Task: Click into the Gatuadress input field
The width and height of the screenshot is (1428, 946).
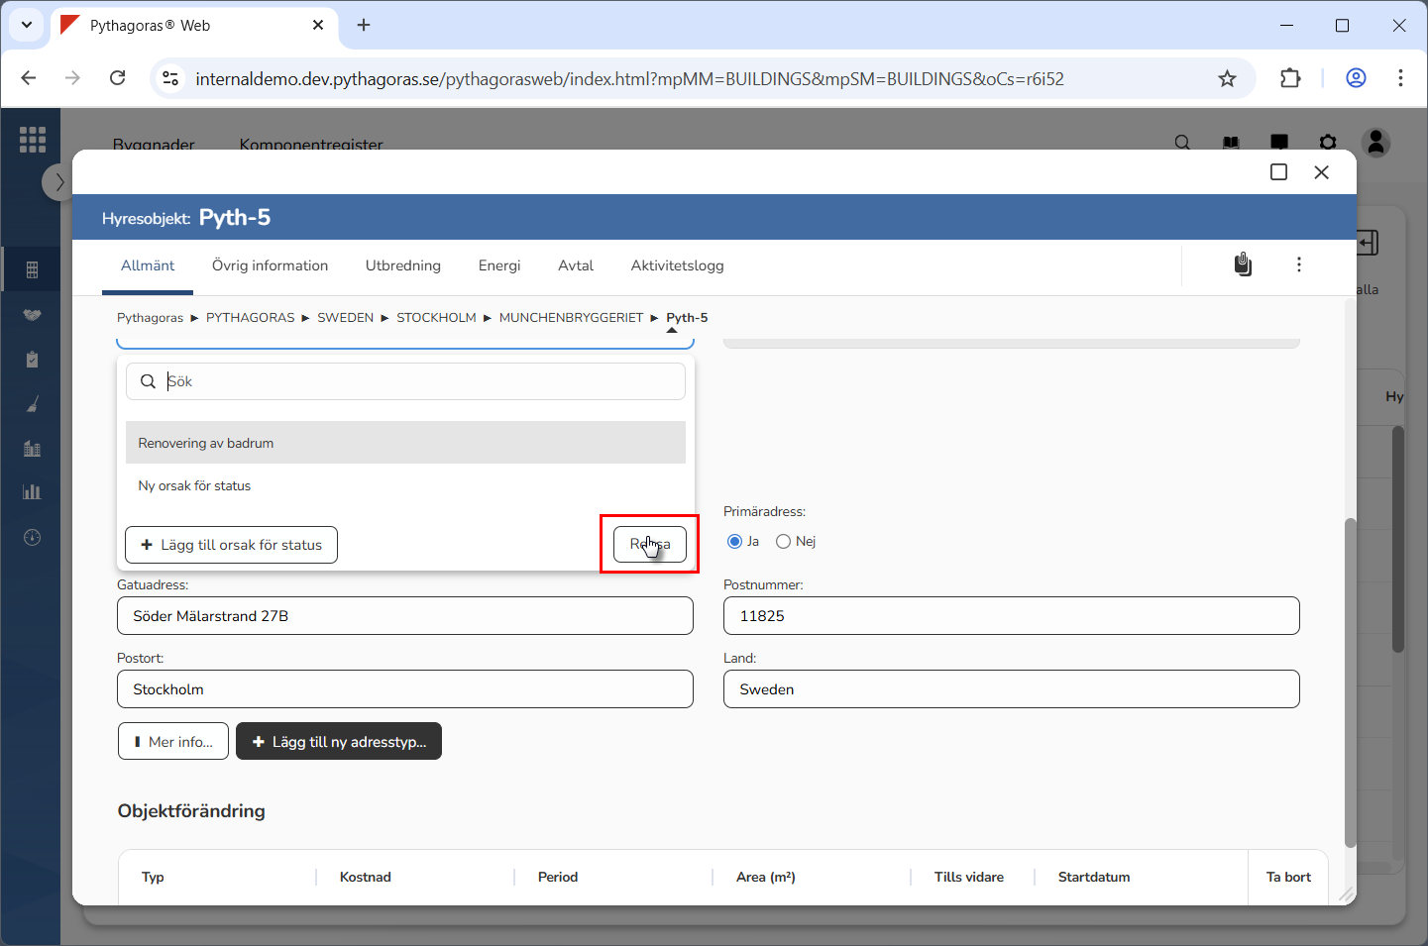Action: point(404,616)
